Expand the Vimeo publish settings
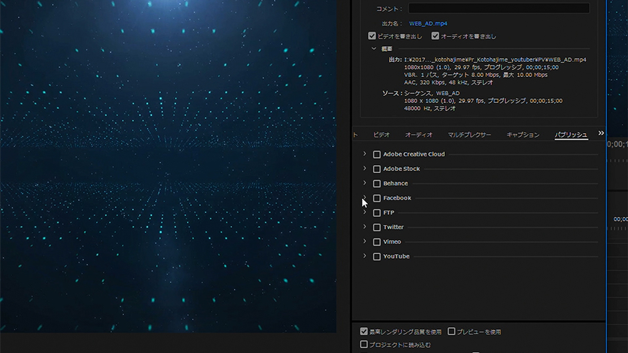This screenshot has height=353, width=628. 365,241
